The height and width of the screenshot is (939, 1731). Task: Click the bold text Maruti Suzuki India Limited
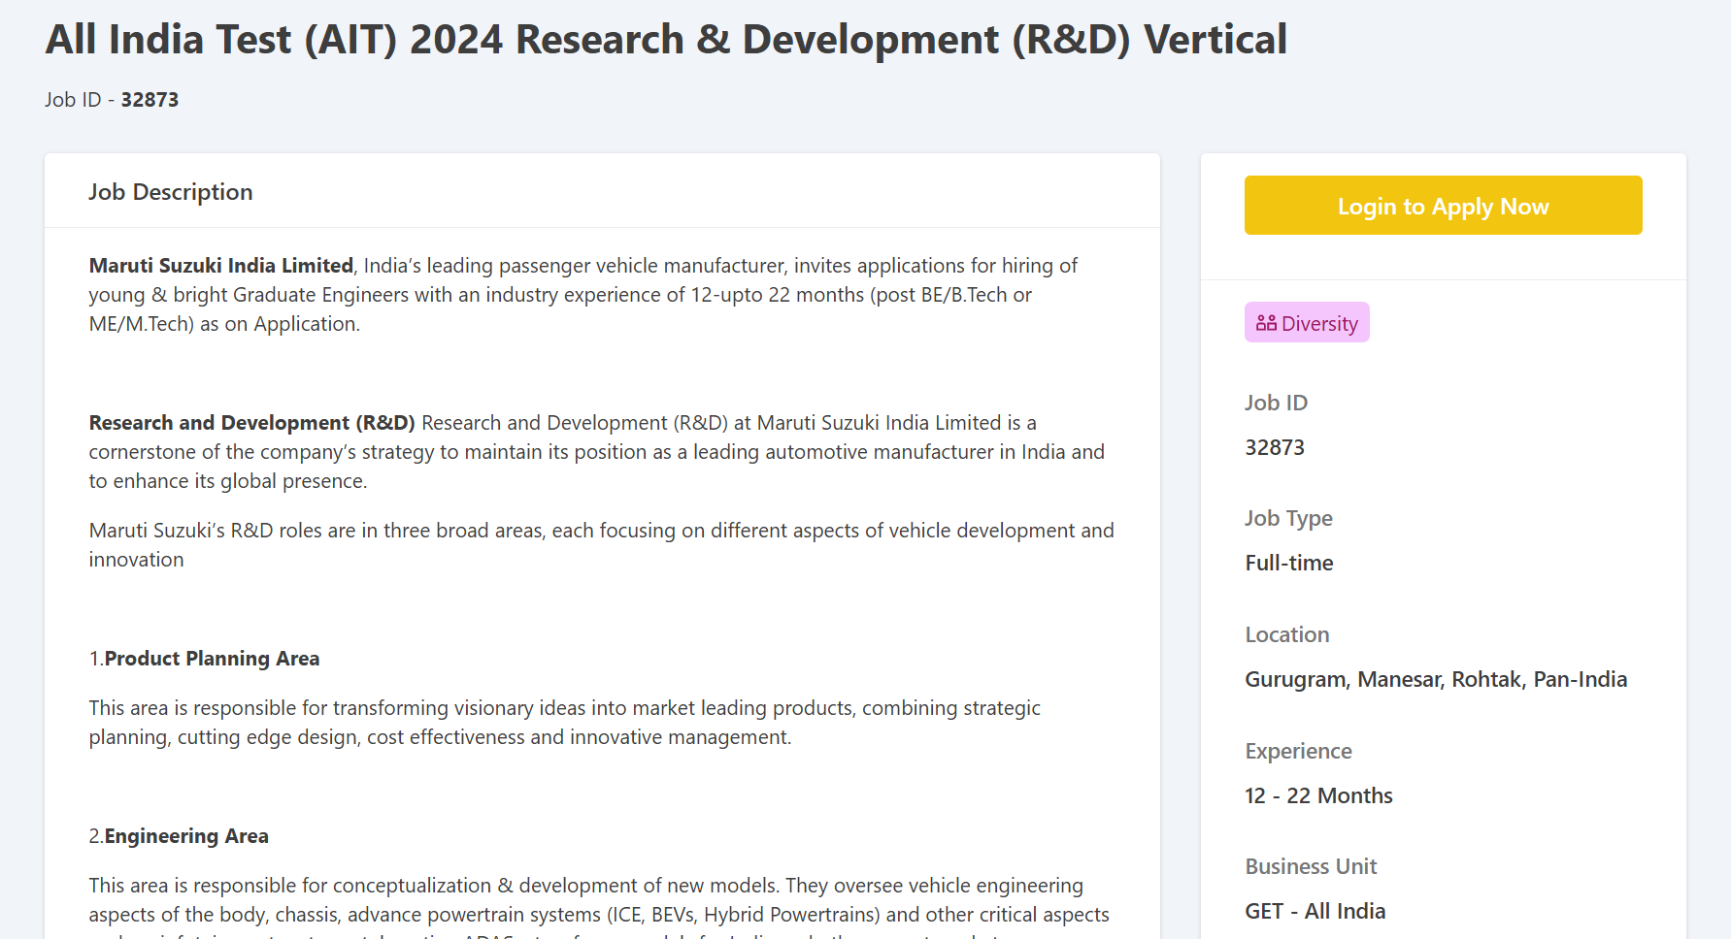(x=221, y=266)
